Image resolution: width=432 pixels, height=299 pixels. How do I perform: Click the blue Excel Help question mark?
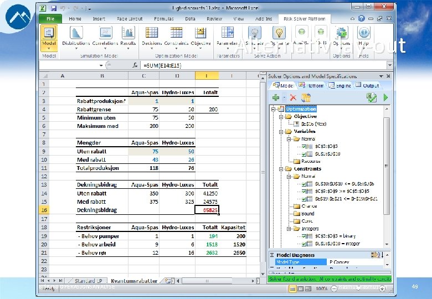click(362, 18)
